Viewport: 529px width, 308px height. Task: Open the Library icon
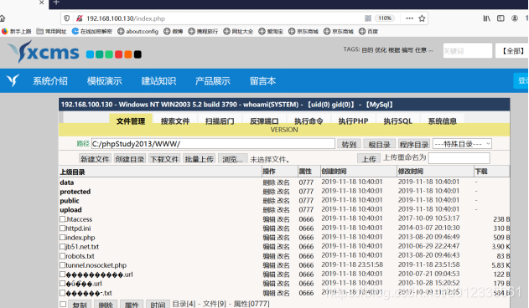coord(486,18)
